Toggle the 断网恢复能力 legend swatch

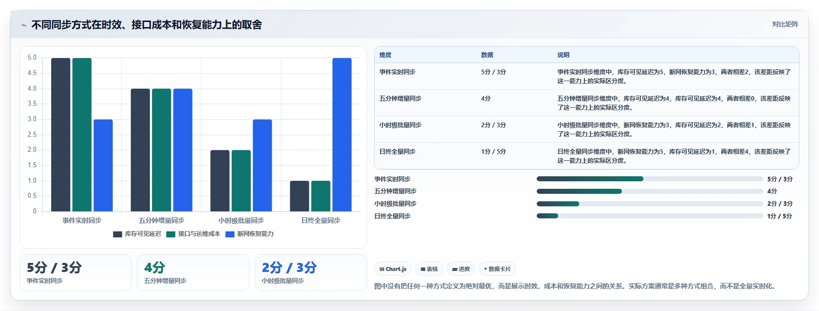pos(230,234)
